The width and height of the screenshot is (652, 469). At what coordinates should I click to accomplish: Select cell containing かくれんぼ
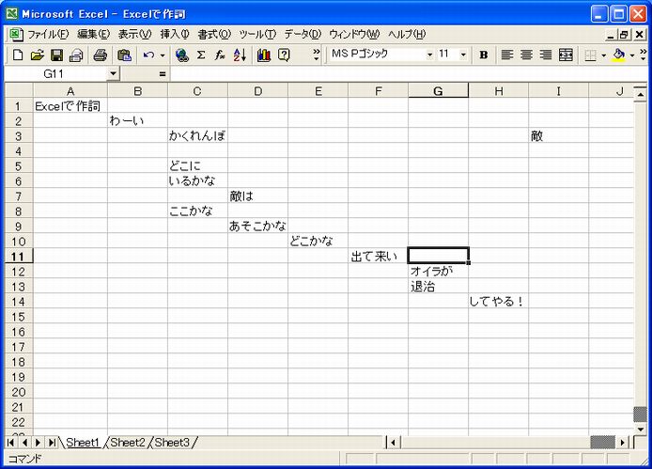[197, 135]
